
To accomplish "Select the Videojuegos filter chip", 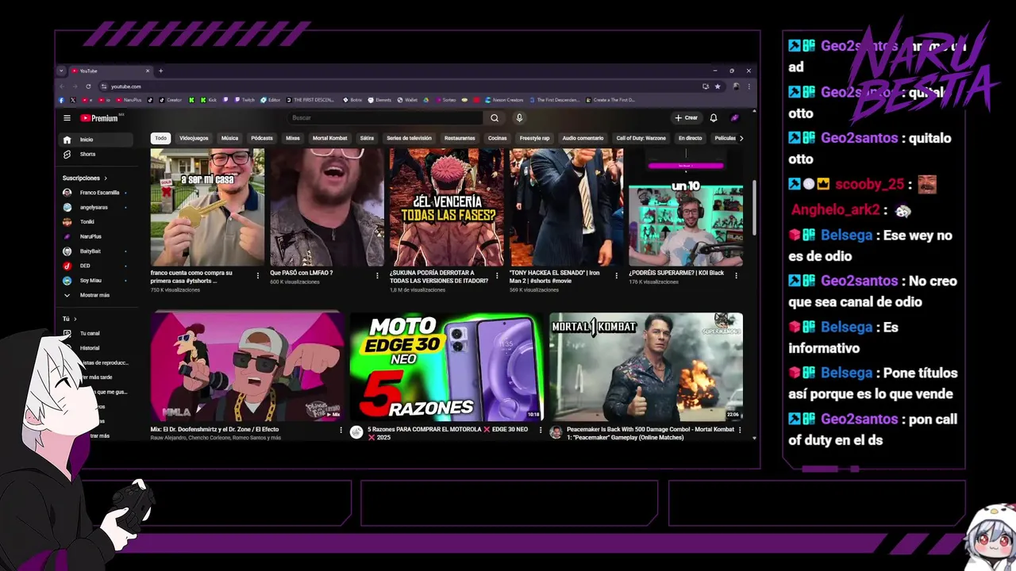I will [x=194, y=138].
